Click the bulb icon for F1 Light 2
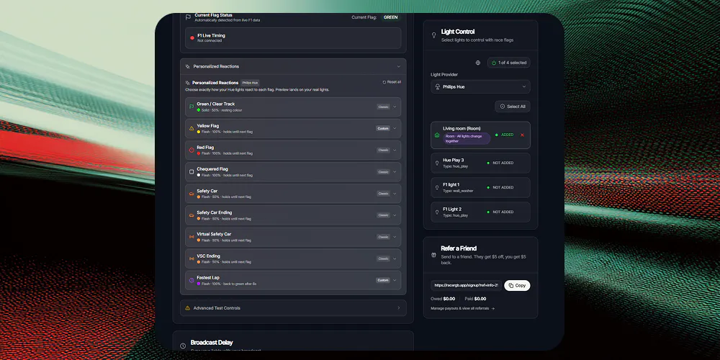The height and width of the screenshot is (360, 720). 437,212
